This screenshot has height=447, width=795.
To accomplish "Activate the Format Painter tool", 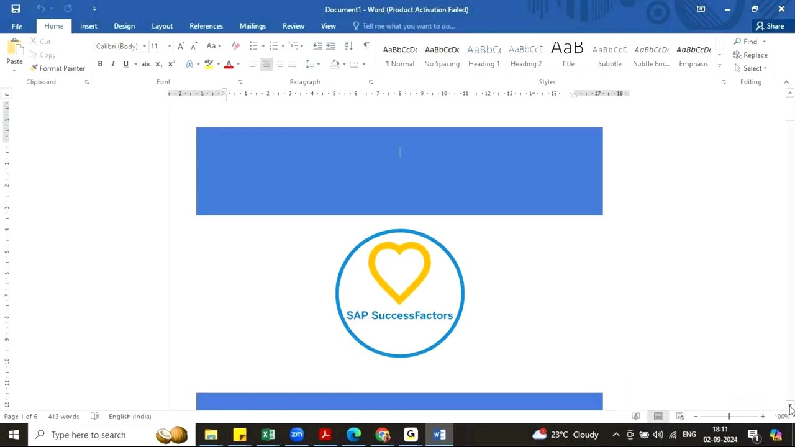I will (57, 68).
